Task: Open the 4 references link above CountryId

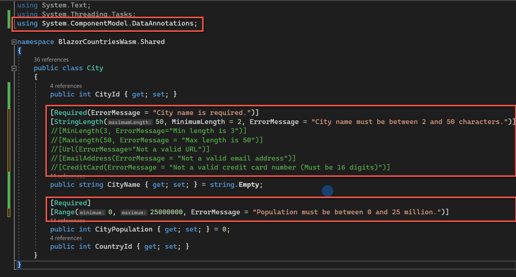Action: (x=66, y=238)
